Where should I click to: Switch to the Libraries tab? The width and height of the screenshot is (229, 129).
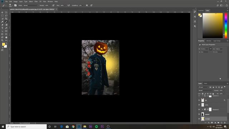coord(209,41)
